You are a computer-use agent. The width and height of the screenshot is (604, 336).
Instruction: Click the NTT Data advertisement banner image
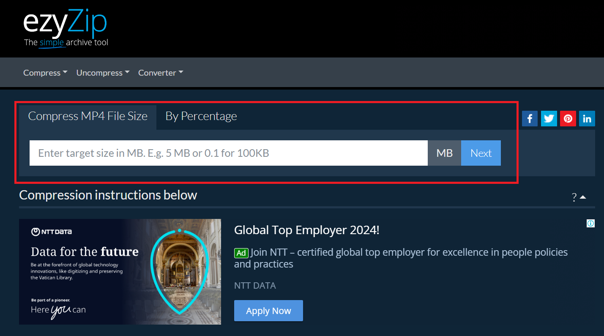coord(120,271)
